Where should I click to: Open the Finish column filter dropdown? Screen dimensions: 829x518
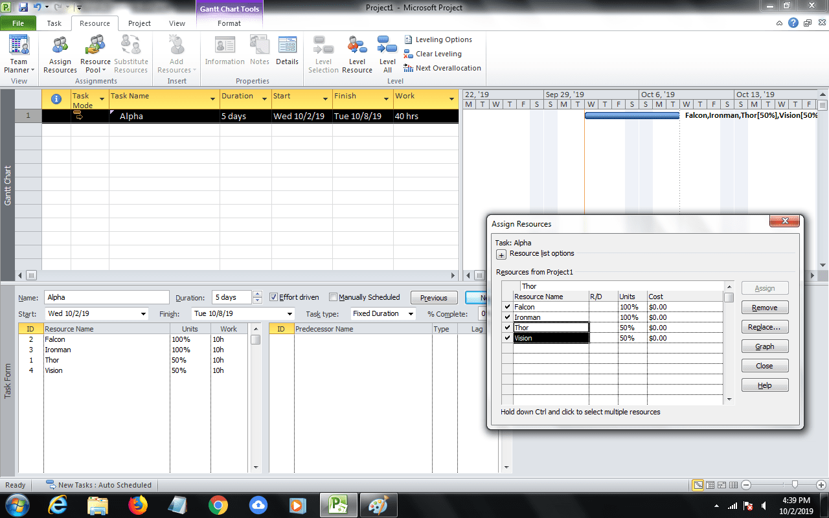pyautogui.click(x=387, y=99)
